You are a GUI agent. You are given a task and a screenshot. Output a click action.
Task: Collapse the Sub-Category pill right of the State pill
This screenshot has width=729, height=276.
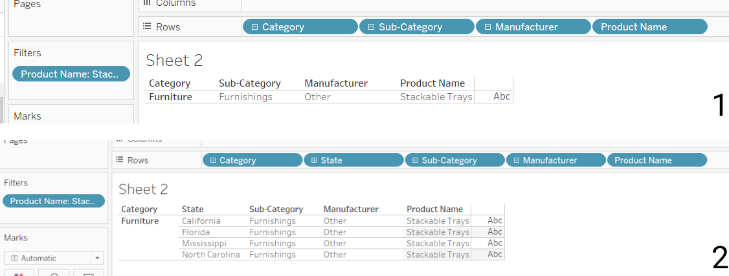click(x=414, y=160)
